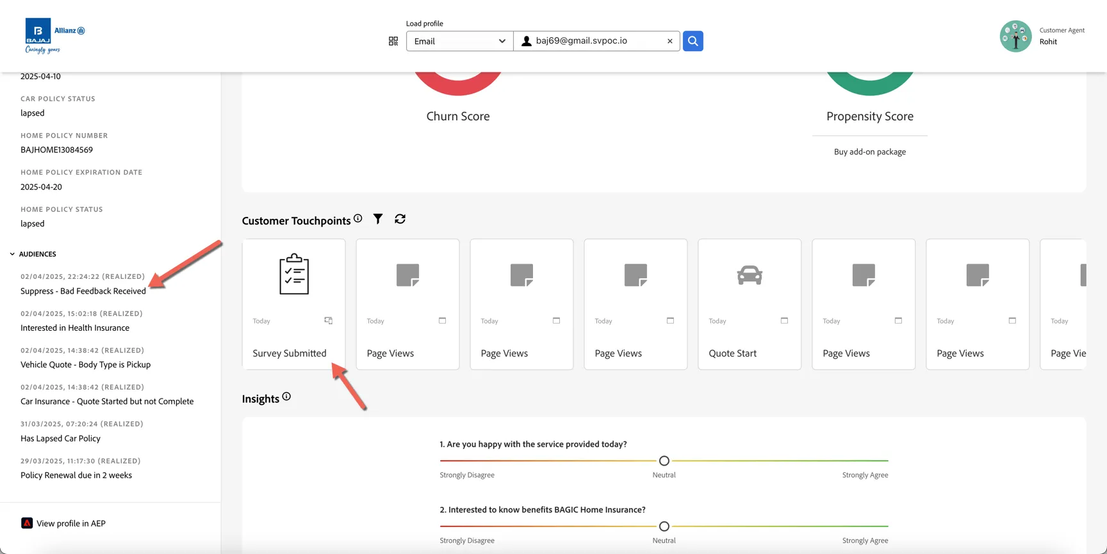Image resolution: width=1107 pixels, height=554 pixels.
Task: Click Car Insurance - Quote Started but not Complete
Action: click(107, 401)
